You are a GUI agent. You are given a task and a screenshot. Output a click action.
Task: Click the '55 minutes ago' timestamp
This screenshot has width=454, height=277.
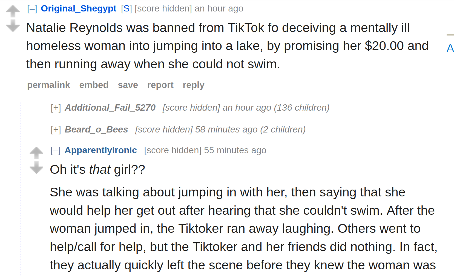[x=235, y=150]
